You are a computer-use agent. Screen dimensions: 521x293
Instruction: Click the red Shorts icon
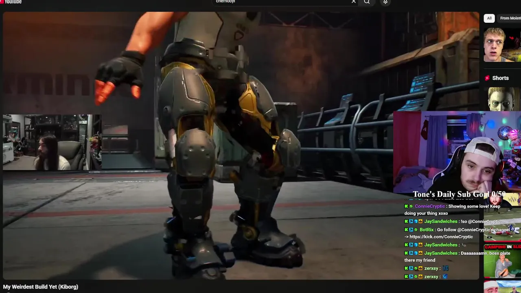[487, 78]
